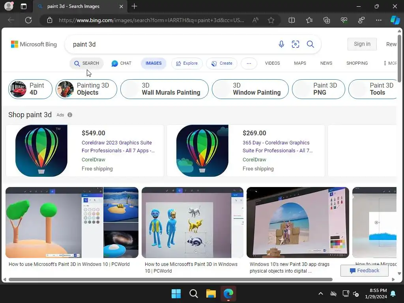
Task: Click the Create button
Action: click(222, 64)
